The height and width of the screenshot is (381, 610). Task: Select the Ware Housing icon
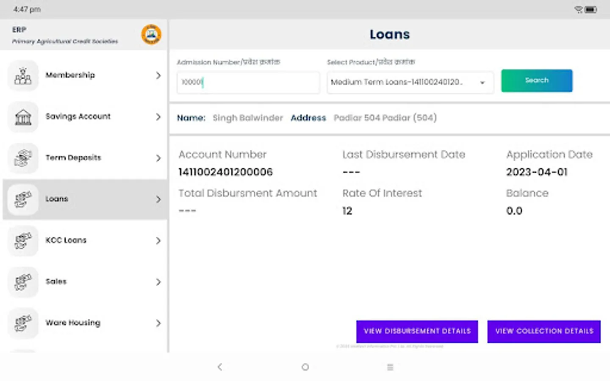[23, 323]
